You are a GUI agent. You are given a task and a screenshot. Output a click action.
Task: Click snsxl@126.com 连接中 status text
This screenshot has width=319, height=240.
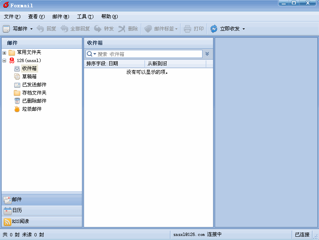pyautogui.click(x=197, y=234)
